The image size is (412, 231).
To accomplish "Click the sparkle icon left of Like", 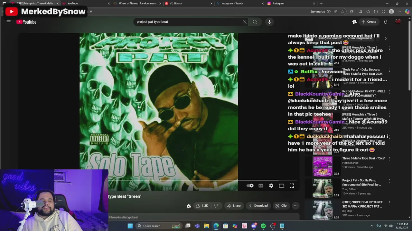I will point(189,206).
